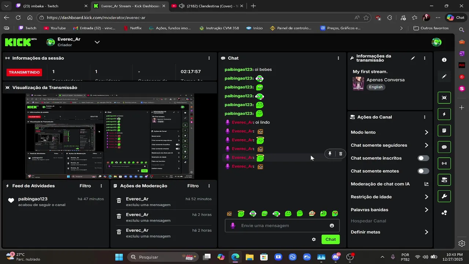This screenshot has width=469, height=264.
Task: Open Discord from the taskbar
Action: 336,257
